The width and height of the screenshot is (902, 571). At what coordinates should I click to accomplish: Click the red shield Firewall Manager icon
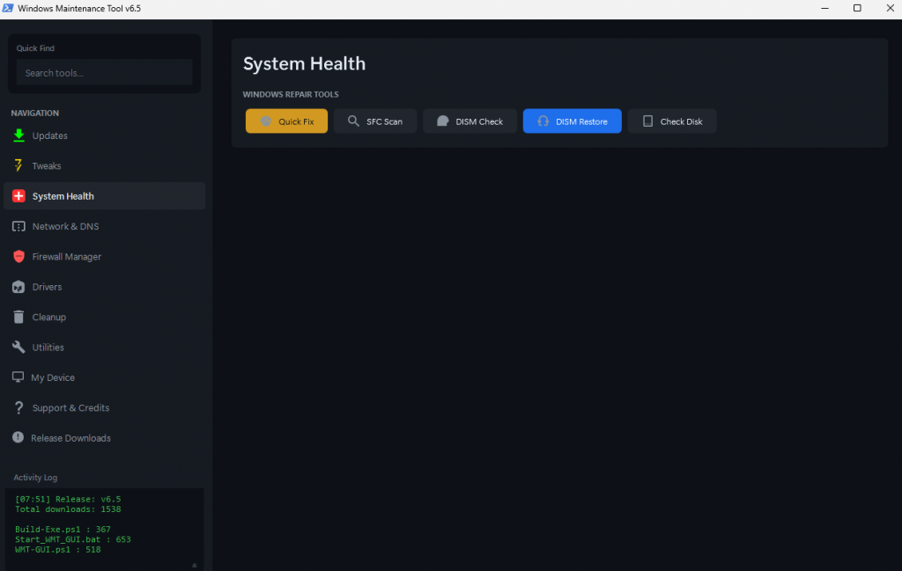[x=18, y=256]
